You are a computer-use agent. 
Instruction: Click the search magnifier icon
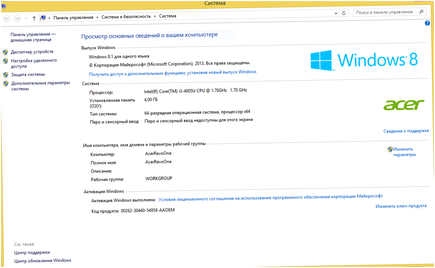click(x=422, y=12)
